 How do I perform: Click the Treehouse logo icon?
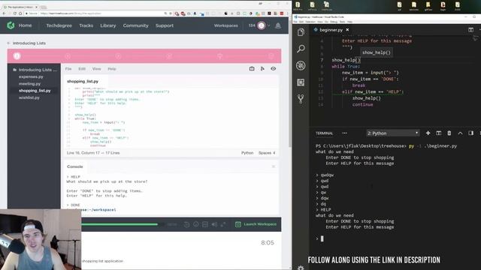click(x=11, y=25)
